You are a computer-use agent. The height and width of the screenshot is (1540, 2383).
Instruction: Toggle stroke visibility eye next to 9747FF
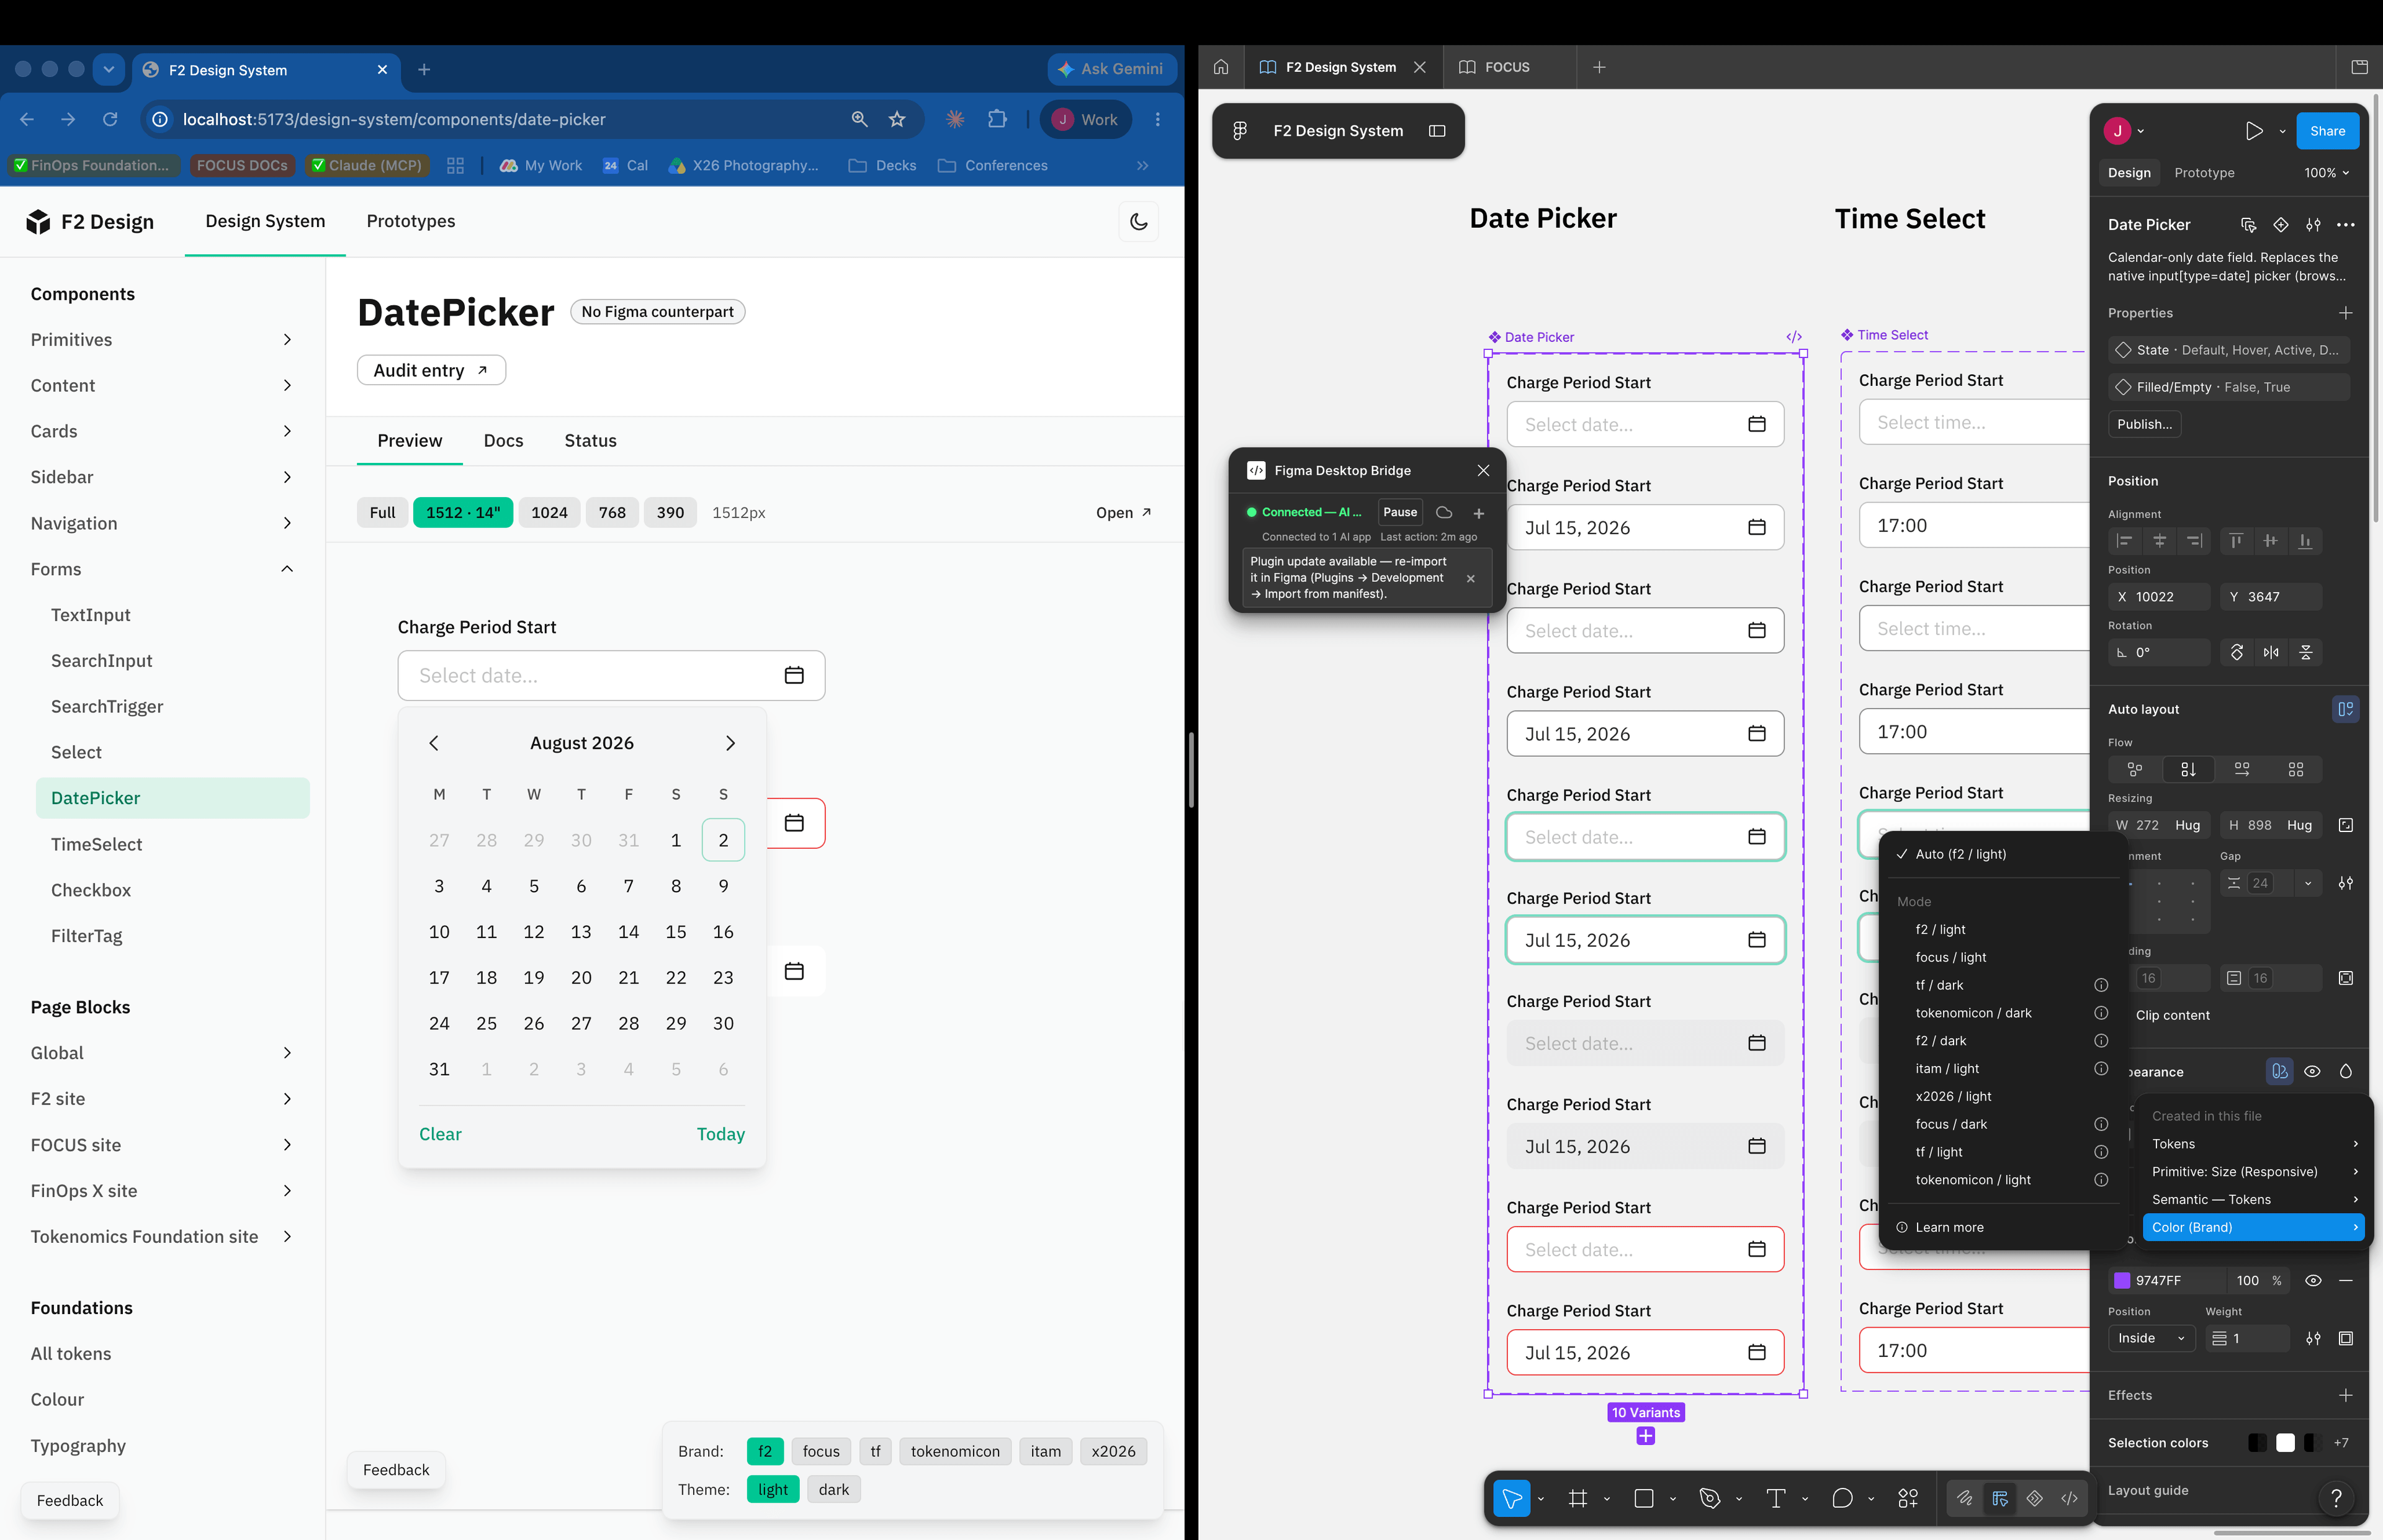2312,1280
